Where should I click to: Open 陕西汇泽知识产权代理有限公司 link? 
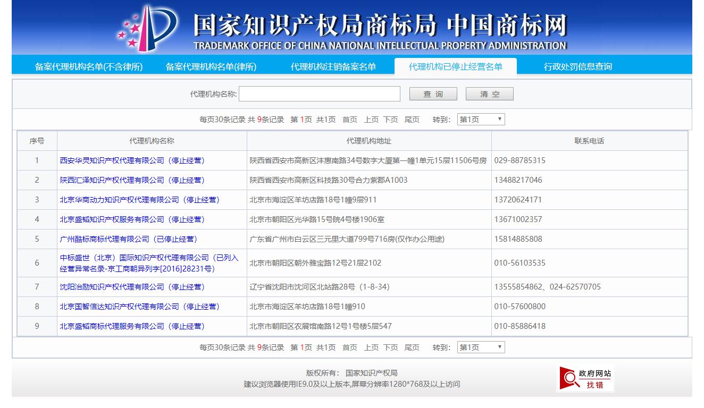point(132,180)
